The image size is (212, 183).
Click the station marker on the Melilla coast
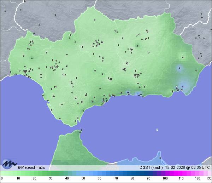[160, 158]
